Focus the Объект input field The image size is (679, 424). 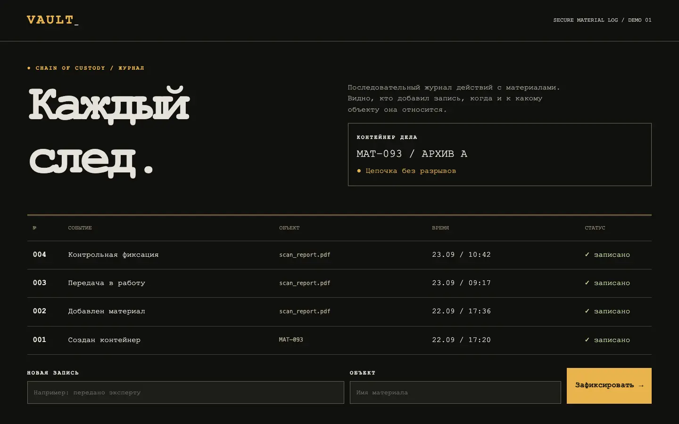tap(455, 392)
